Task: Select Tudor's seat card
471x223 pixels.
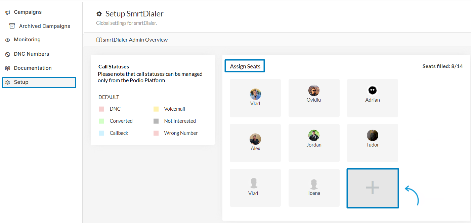Action: (x=372, y=143)
